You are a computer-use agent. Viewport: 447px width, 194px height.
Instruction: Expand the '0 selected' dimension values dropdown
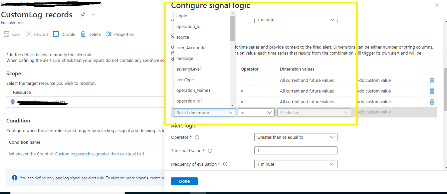click(314, 112)
